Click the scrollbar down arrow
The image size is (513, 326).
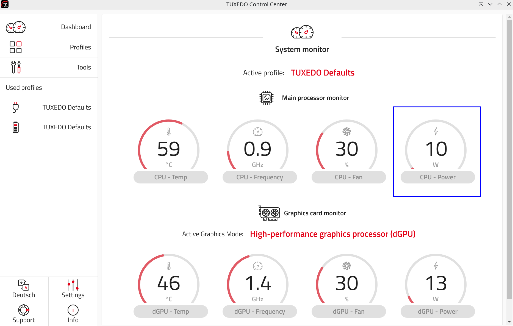pyautogui.click(x=509, y=322)
